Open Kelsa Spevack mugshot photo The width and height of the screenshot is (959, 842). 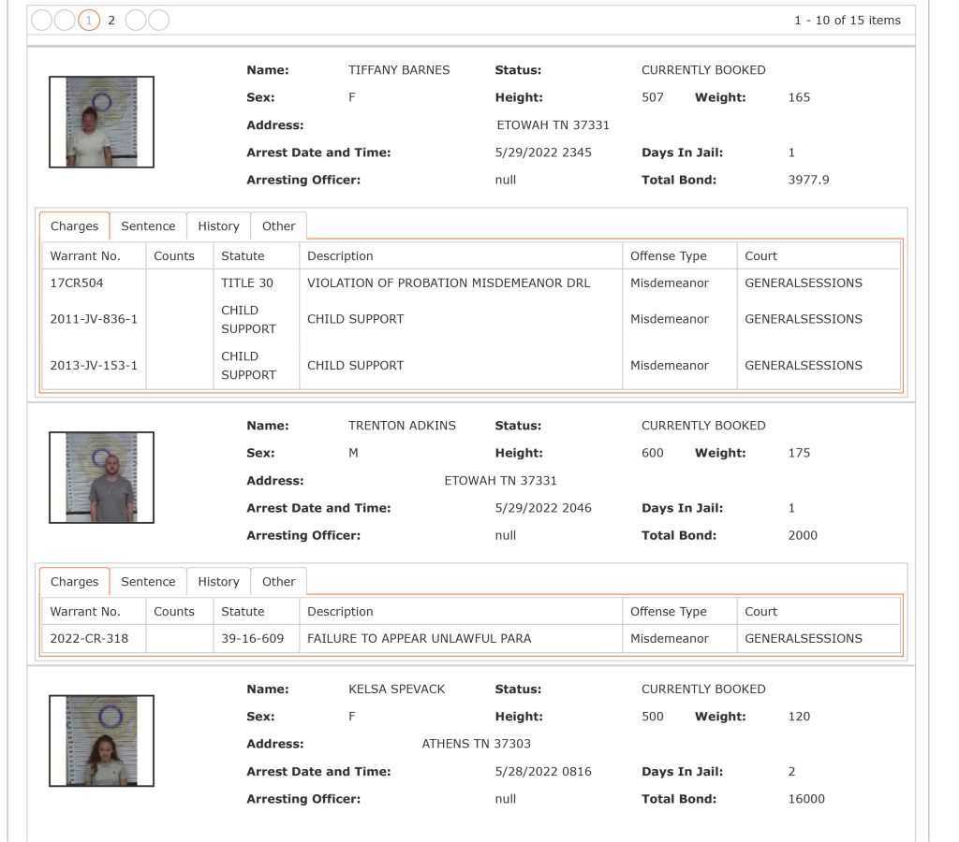coord(101,741)
